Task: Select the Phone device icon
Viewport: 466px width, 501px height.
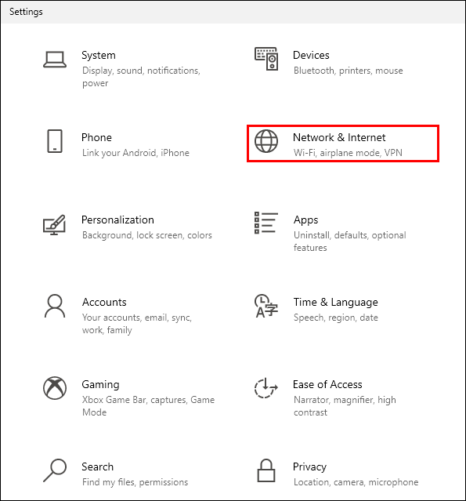Action: click(x=55, y=141)
